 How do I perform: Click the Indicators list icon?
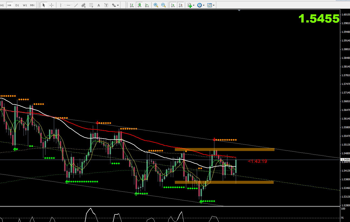pos(189,5)
